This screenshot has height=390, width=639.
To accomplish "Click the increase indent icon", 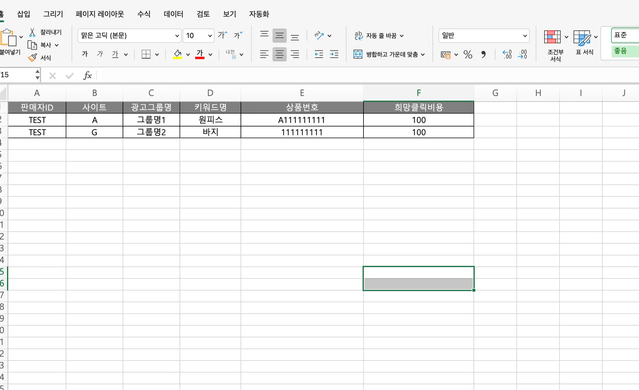I will click(334, 55).
